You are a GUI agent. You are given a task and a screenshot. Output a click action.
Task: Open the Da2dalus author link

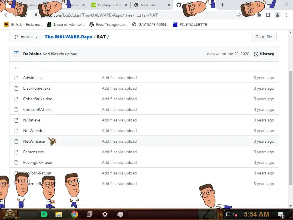(32, 54)
